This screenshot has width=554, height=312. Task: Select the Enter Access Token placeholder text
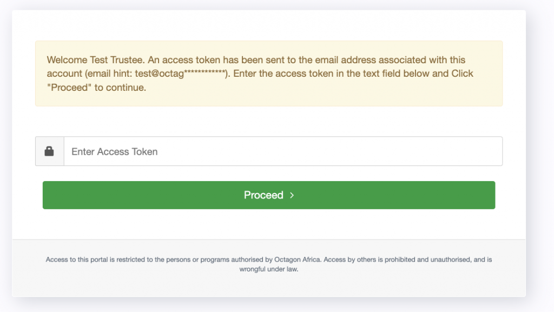point(114,151)
